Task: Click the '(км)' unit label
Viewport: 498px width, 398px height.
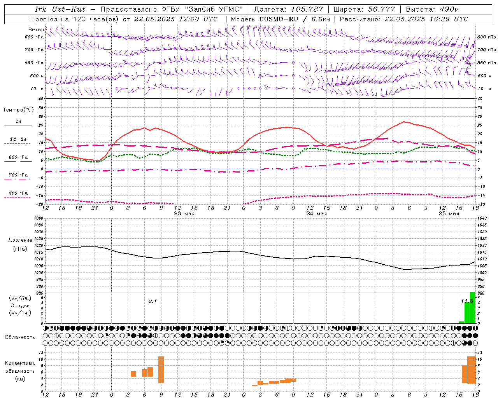Action: (20, 379)
